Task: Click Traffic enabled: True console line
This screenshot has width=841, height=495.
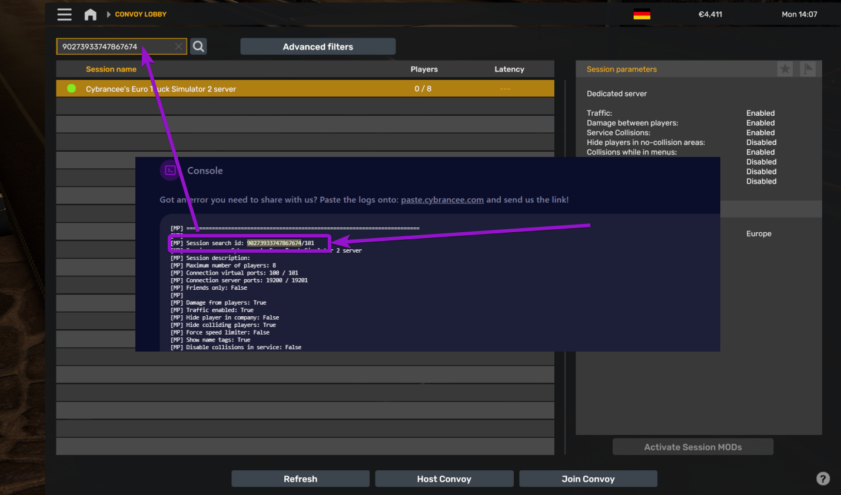Action: pos(212,310)
